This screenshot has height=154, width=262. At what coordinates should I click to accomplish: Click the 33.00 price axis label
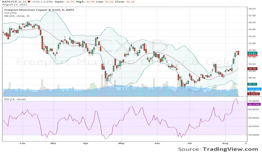pyautogui.click(x=252, y=43)
